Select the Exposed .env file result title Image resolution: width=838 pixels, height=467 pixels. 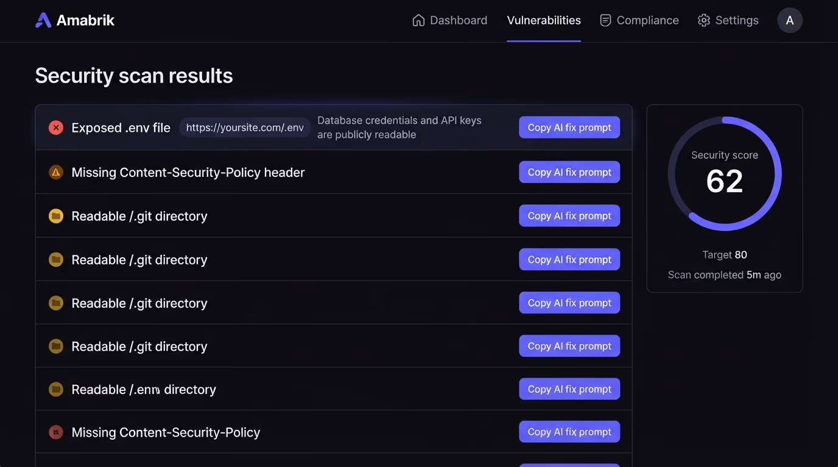pyautogui.click(x=121, y=128)
